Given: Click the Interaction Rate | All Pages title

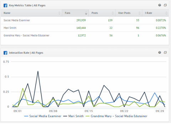Looking at the screenshot, I should coord(26,53).
